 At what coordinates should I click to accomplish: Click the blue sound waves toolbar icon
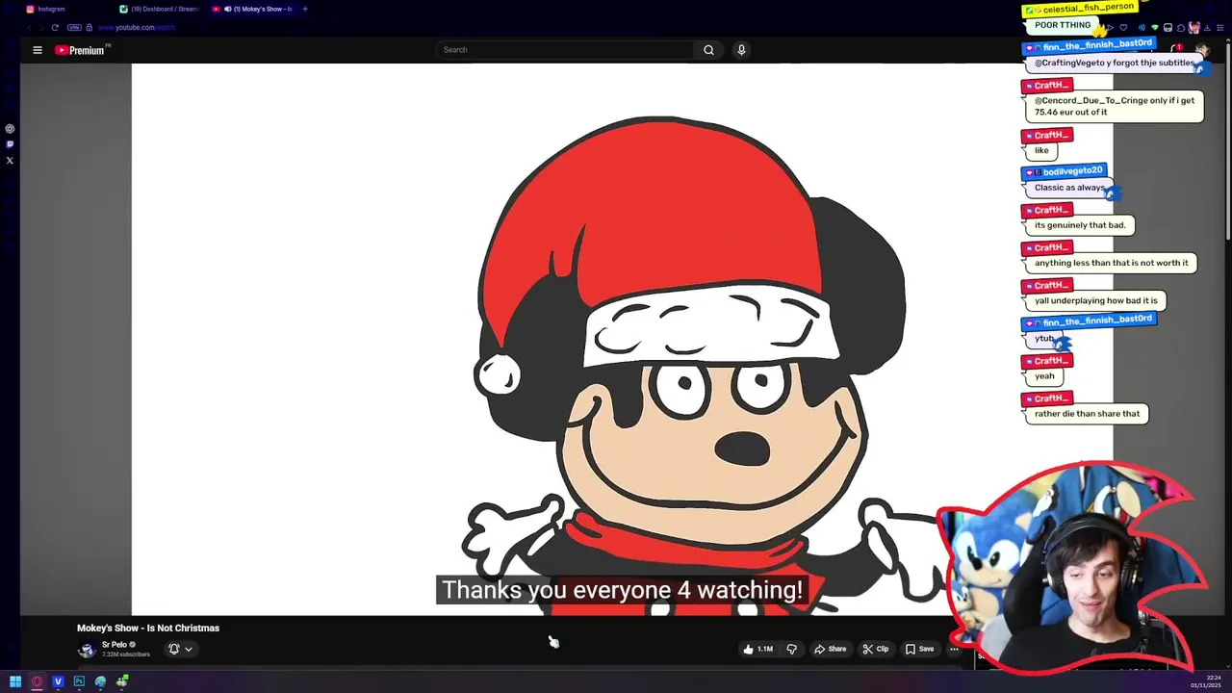pyautogui.click(x=1142, y=27)
